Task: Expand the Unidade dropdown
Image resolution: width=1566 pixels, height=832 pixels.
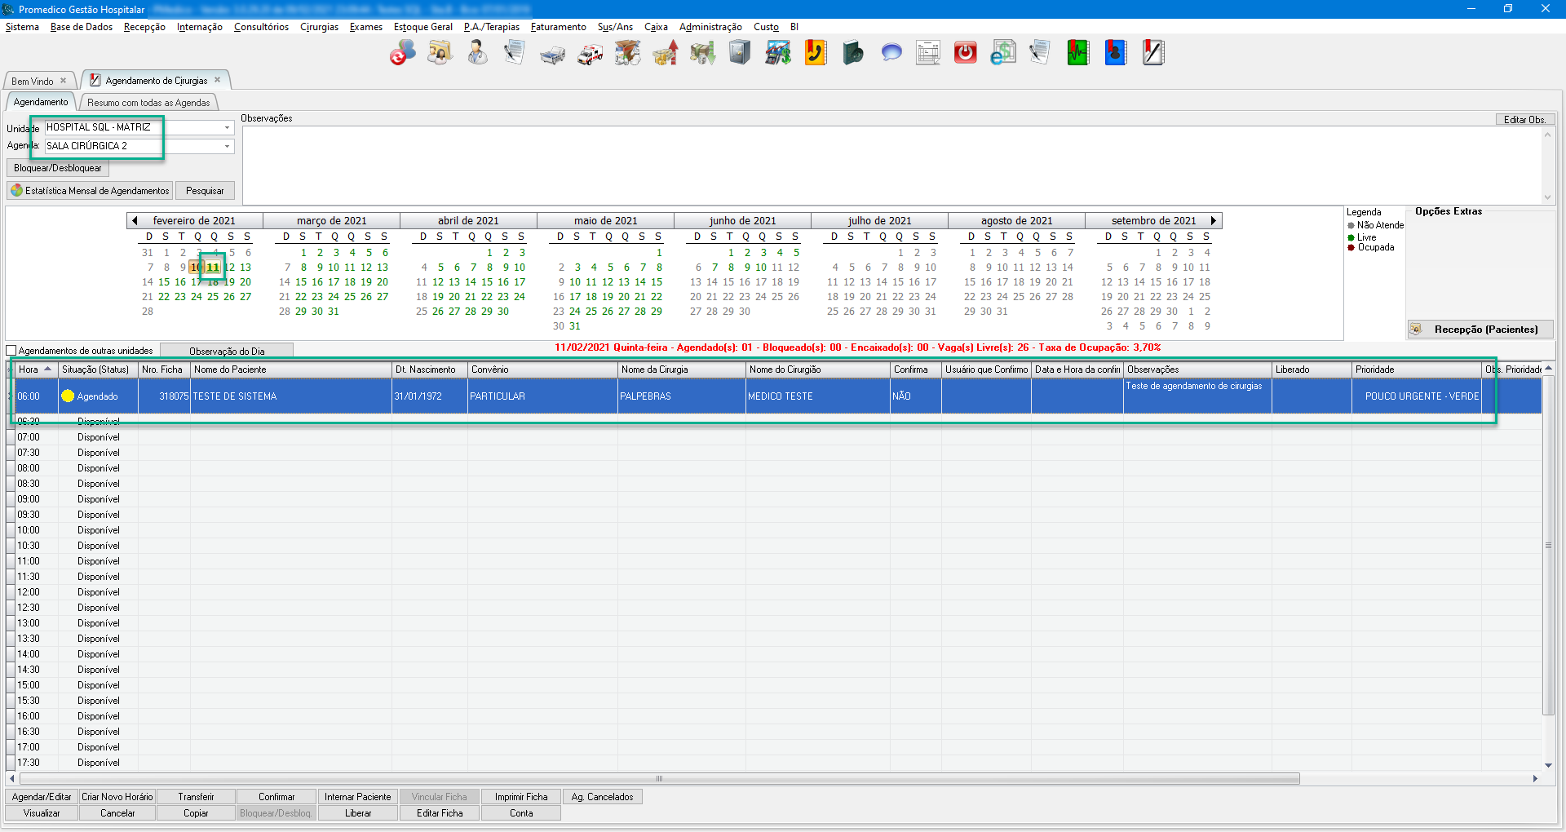Action: (x=227, y=128)
